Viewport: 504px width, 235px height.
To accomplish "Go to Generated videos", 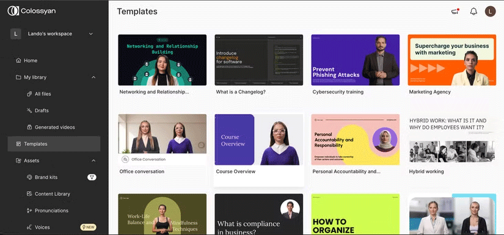I will tap(54, 127).
